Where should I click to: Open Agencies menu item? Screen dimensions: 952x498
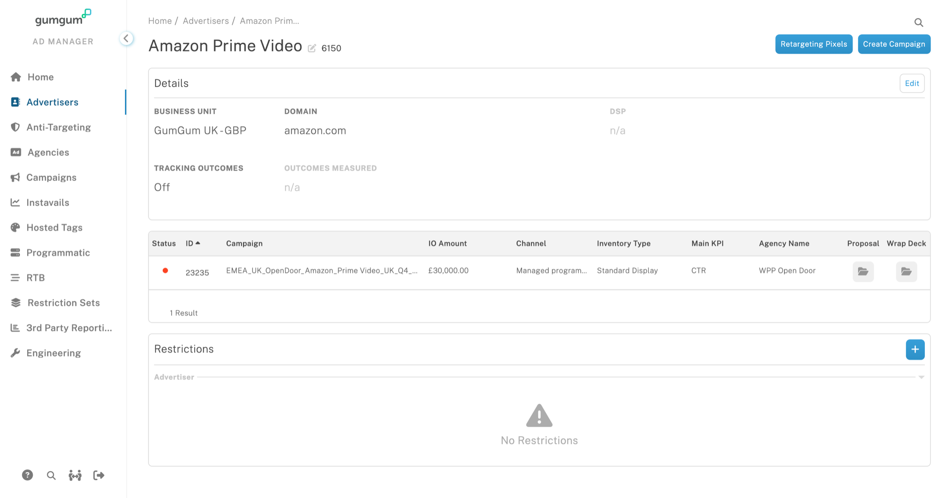[x=48, y=152]
